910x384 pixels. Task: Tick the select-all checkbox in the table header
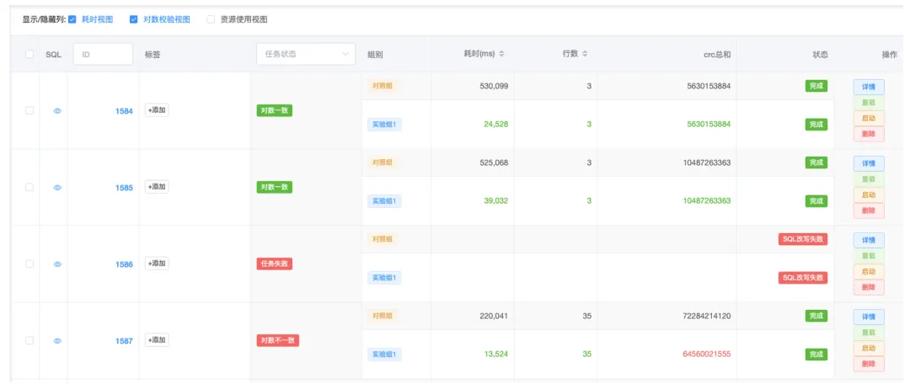pos(29,54)
